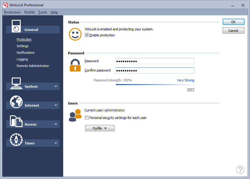Image resolution: width=250 pixels, height=179 pixels.
Task: Click the smiley status icon
Action: [x=75, y=34]
